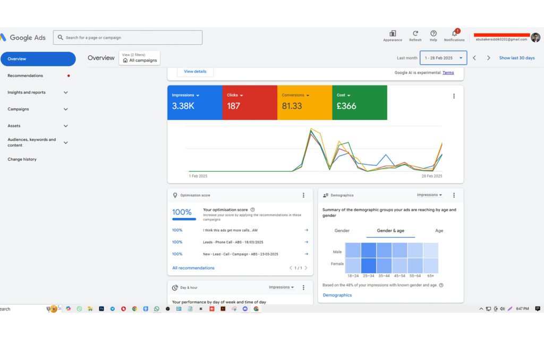Click the View details button
Image resolution: width=544 pixels, height=340 pixels.
(195, 72)
